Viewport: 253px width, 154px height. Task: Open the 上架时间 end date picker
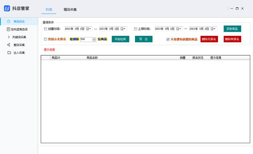(213, 29)
